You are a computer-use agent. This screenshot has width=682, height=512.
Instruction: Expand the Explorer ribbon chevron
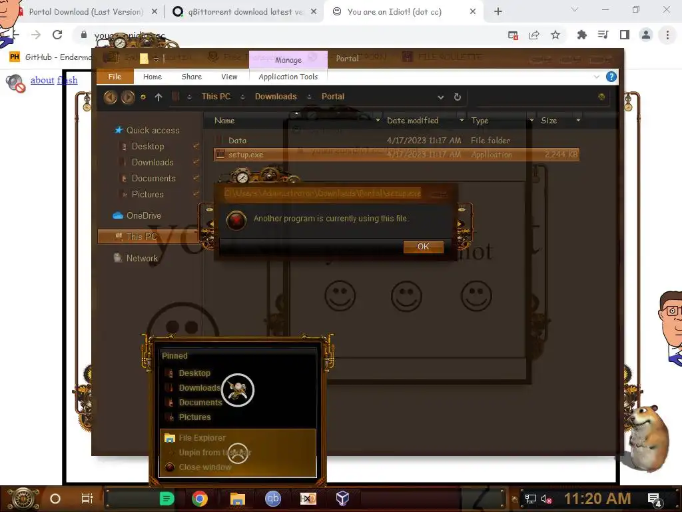(596, 77)
